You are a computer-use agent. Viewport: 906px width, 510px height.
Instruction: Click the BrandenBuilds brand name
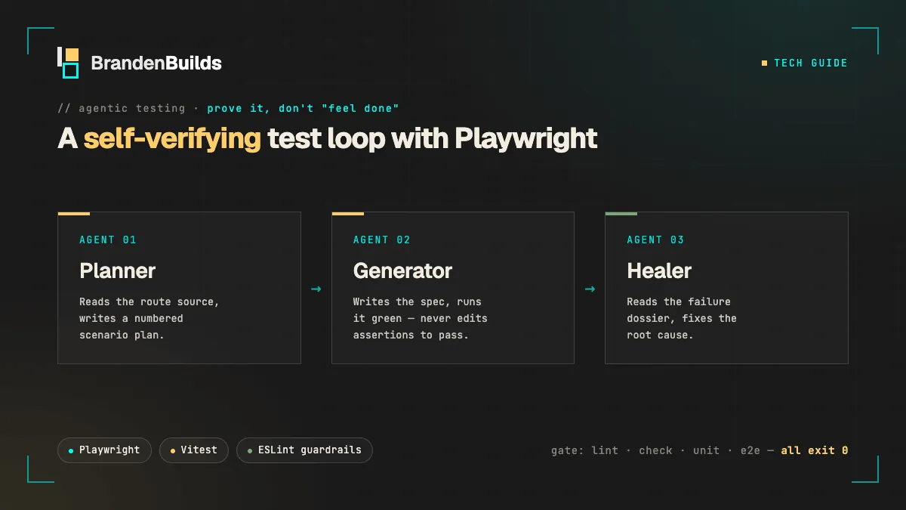[156, 63]
